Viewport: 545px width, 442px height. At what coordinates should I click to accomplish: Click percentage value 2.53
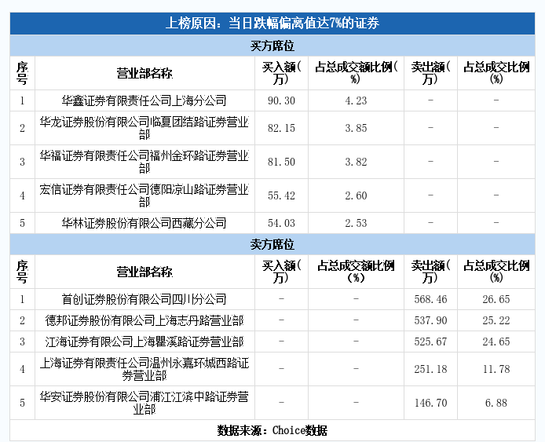click(x=356, y=223)
